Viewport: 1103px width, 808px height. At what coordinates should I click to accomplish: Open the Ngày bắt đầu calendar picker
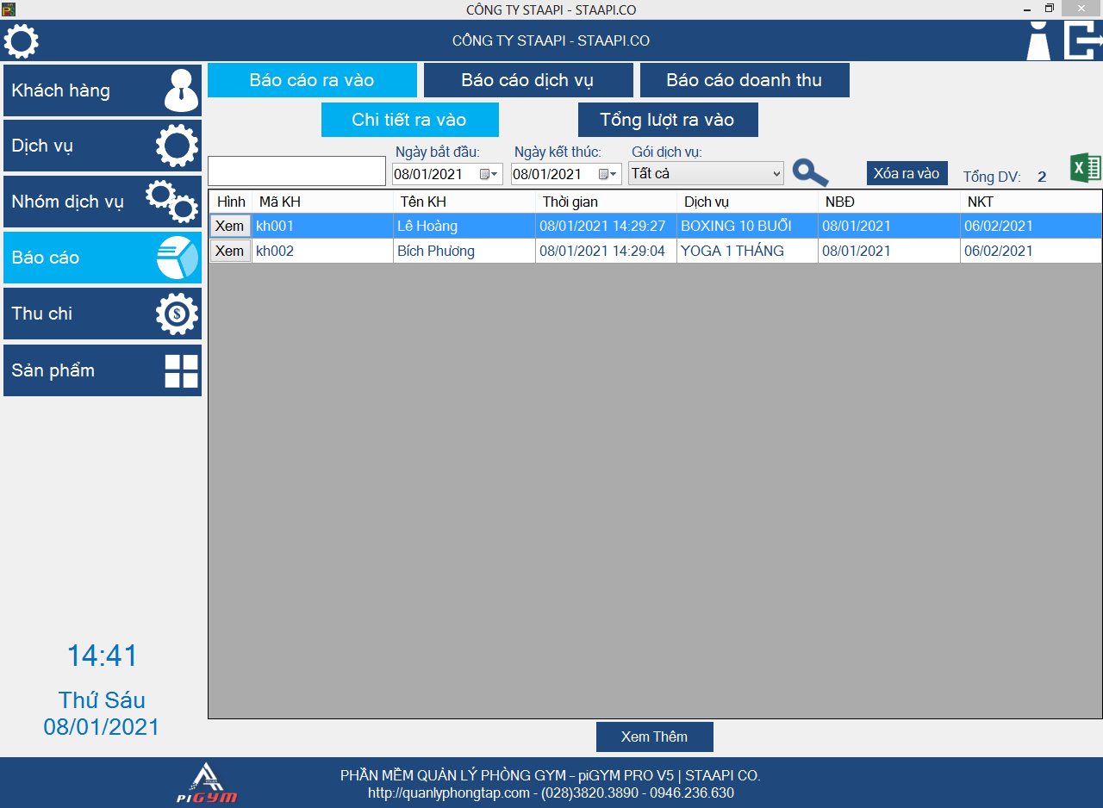click(488, 174)
